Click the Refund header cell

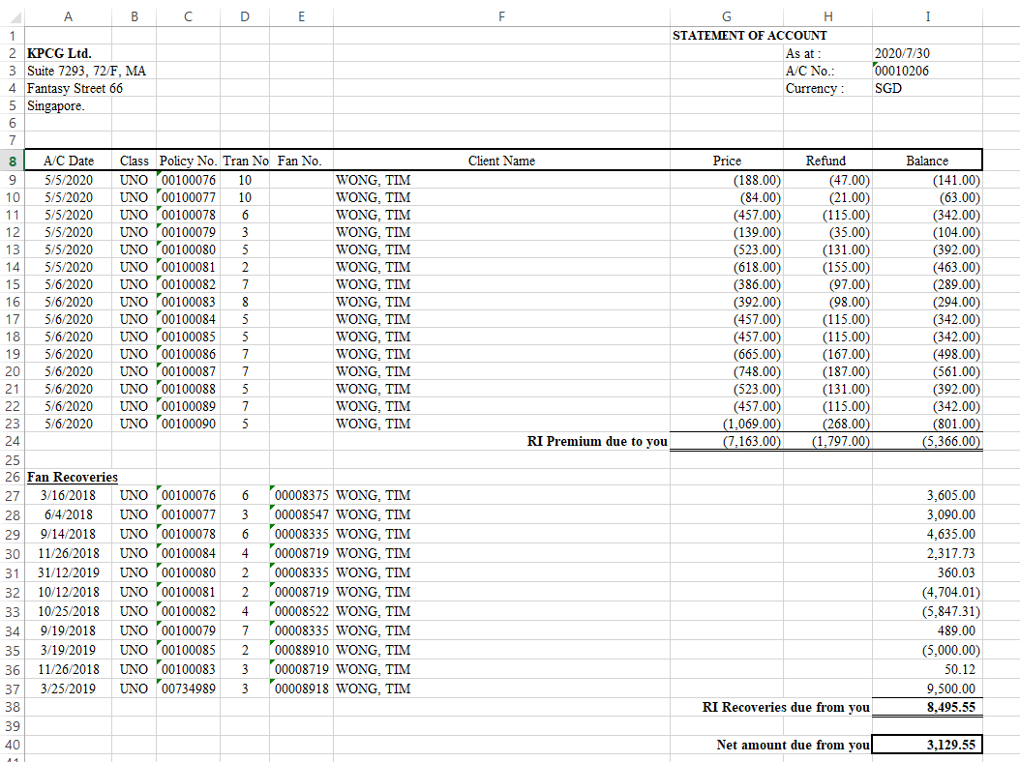point(825,161)
